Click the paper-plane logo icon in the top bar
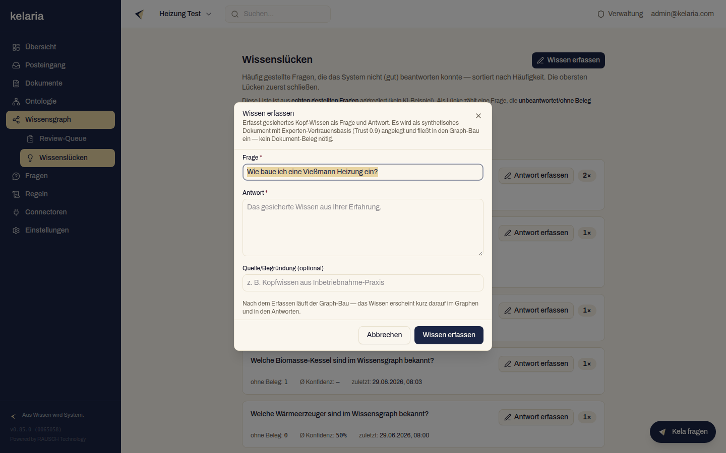Viewport: 726px width, 453px height. pos(140,14)
